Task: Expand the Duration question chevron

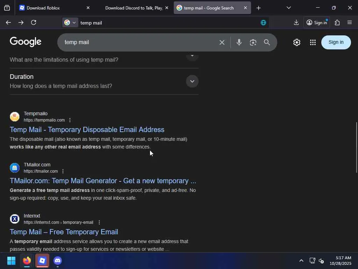Action: (x=192, y=81)
